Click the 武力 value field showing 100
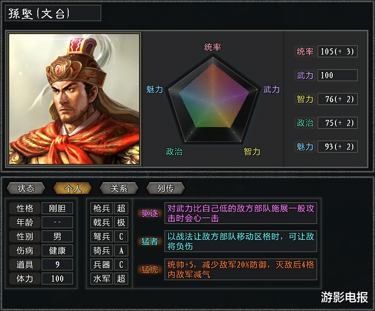This screenshot has height=311, width=375. coord(337,76)
